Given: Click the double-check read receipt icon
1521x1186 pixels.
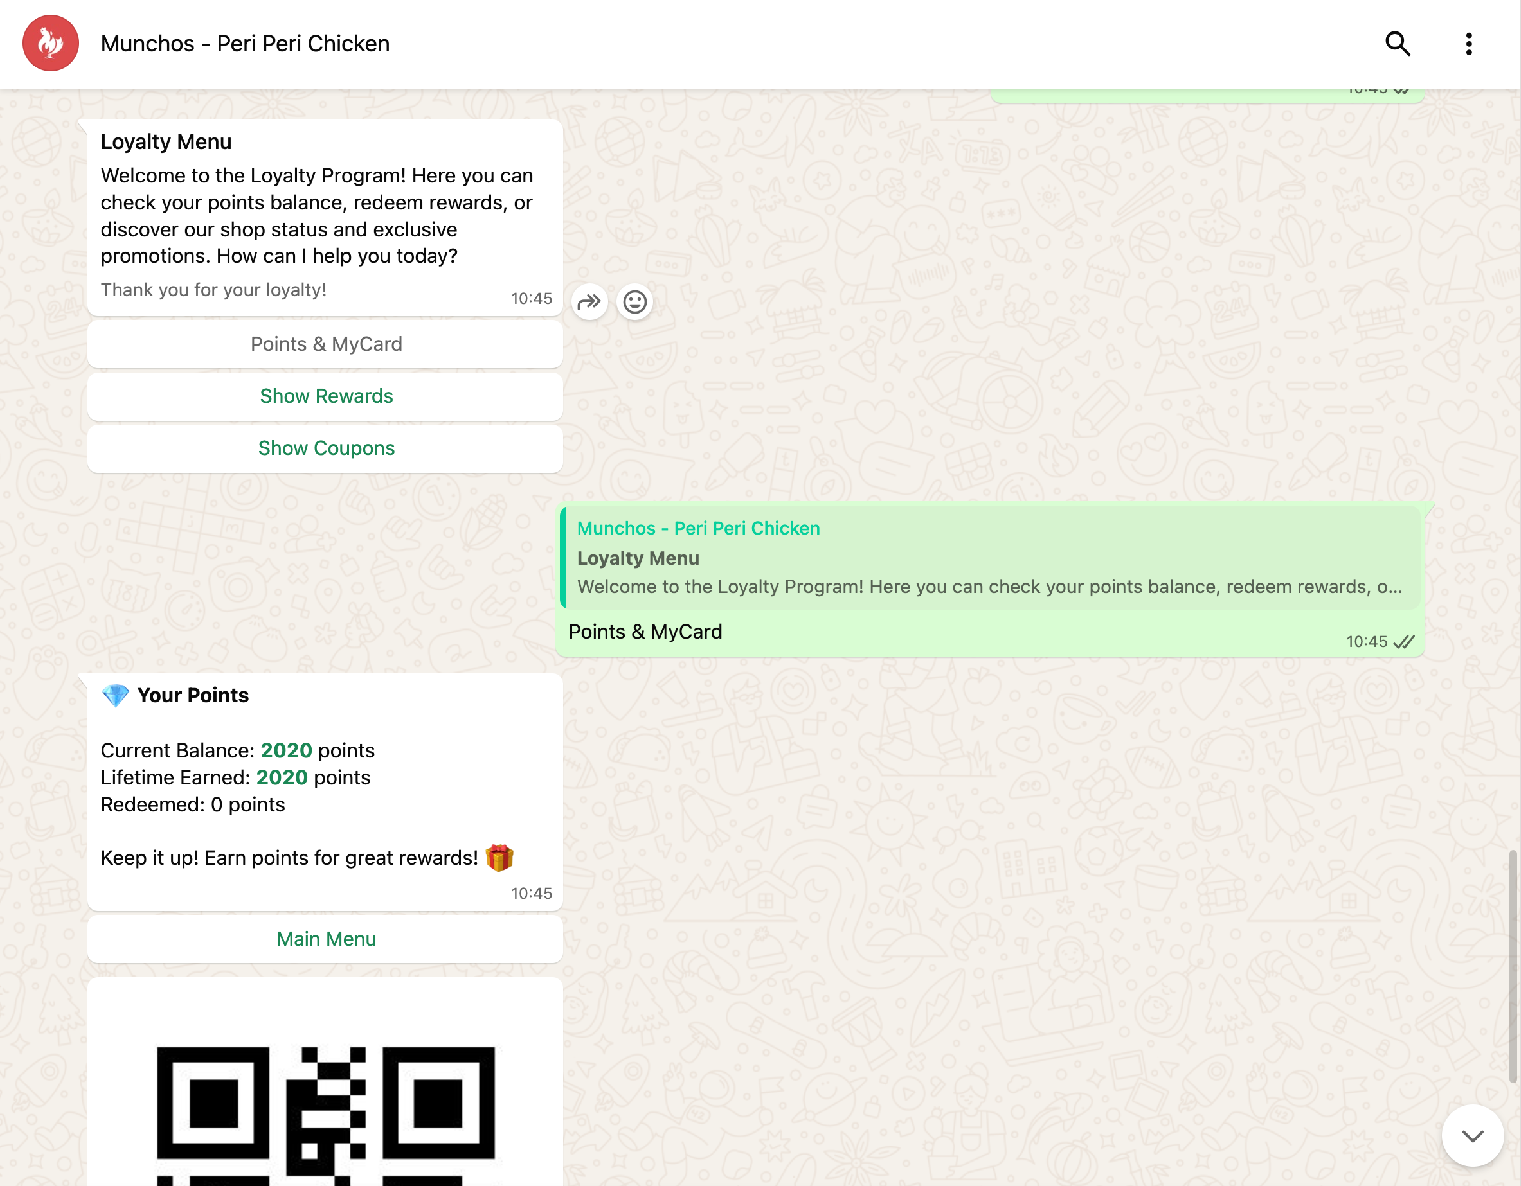Looking at the screenshot, I should (x=1404, y=642).
